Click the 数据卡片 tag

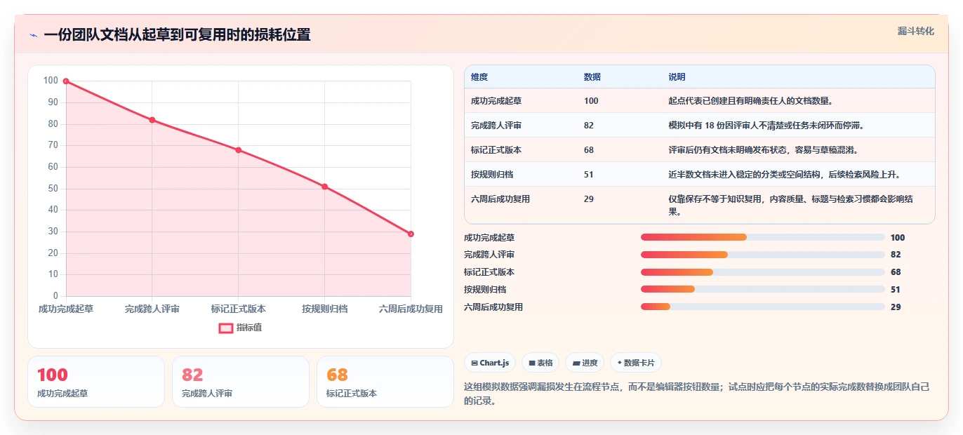click(x=636, y=363)
